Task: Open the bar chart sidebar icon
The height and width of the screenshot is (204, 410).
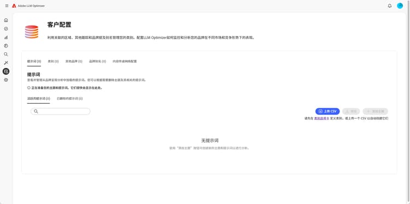Action: pyautogui.click(x=6, y=37)
